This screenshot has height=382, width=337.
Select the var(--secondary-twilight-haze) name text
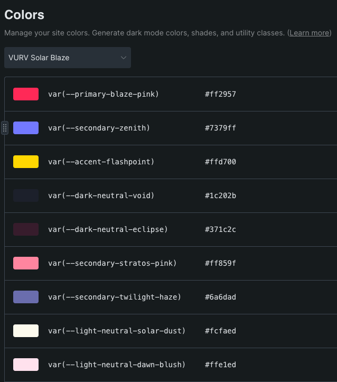[115, 297]
